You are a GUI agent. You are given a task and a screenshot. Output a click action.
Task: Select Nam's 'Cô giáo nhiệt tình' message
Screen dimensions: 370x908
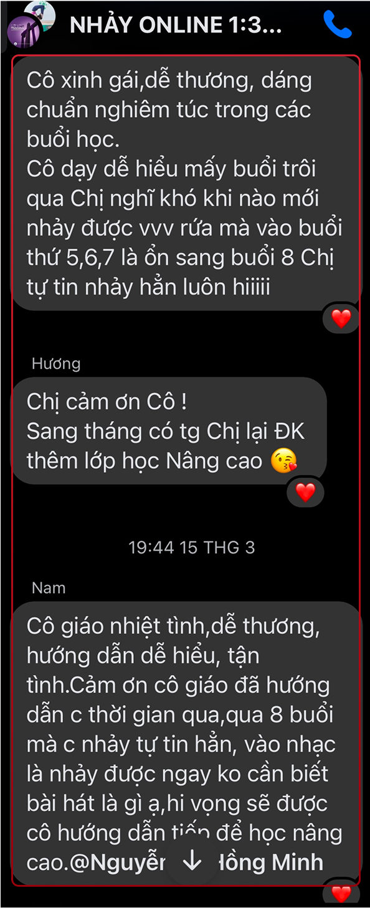pos(186,743)
